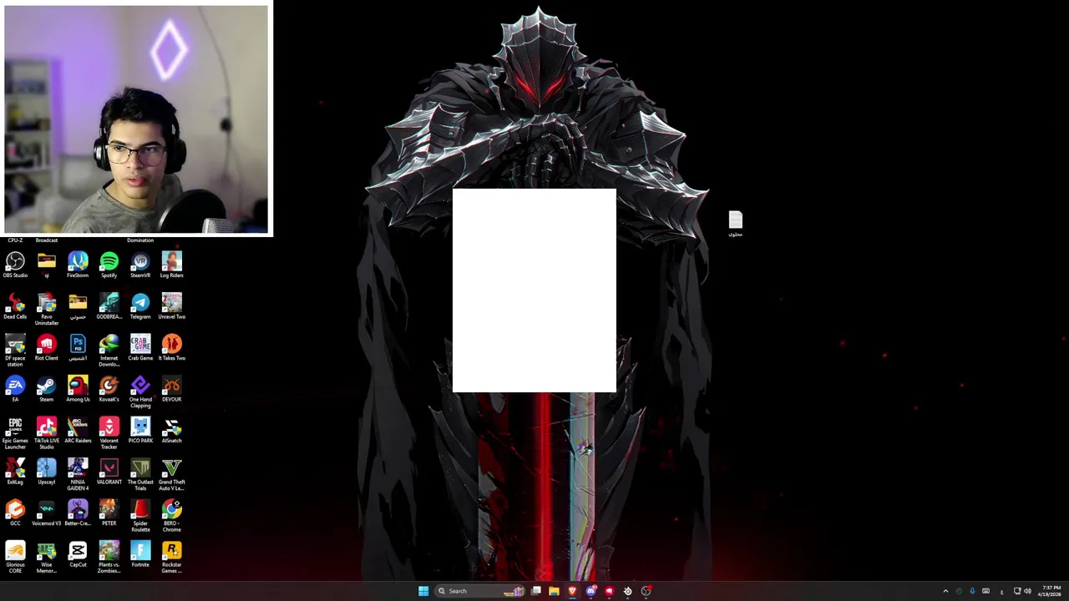Select the Photoshop PSD file icon

coord(78,348)
